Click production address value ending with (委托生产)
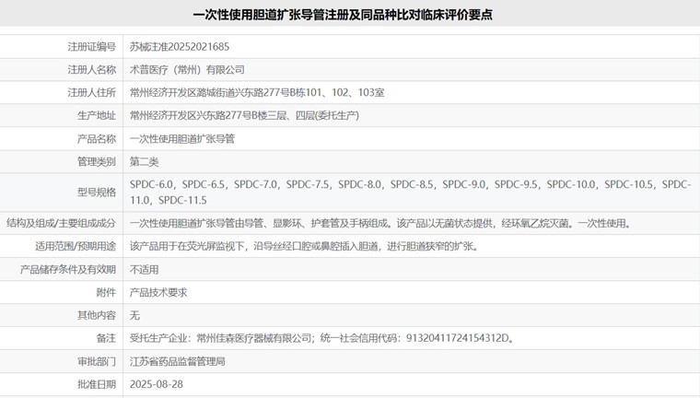Screen dimensions: 700x398 tap(244, 115)
